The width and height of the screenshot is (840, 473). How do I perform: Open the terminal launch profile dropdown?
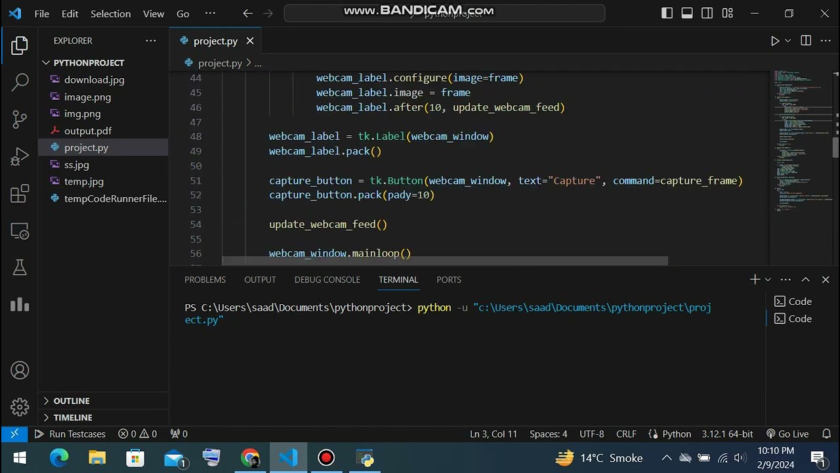pyautogui.click(x=768, y=279)
